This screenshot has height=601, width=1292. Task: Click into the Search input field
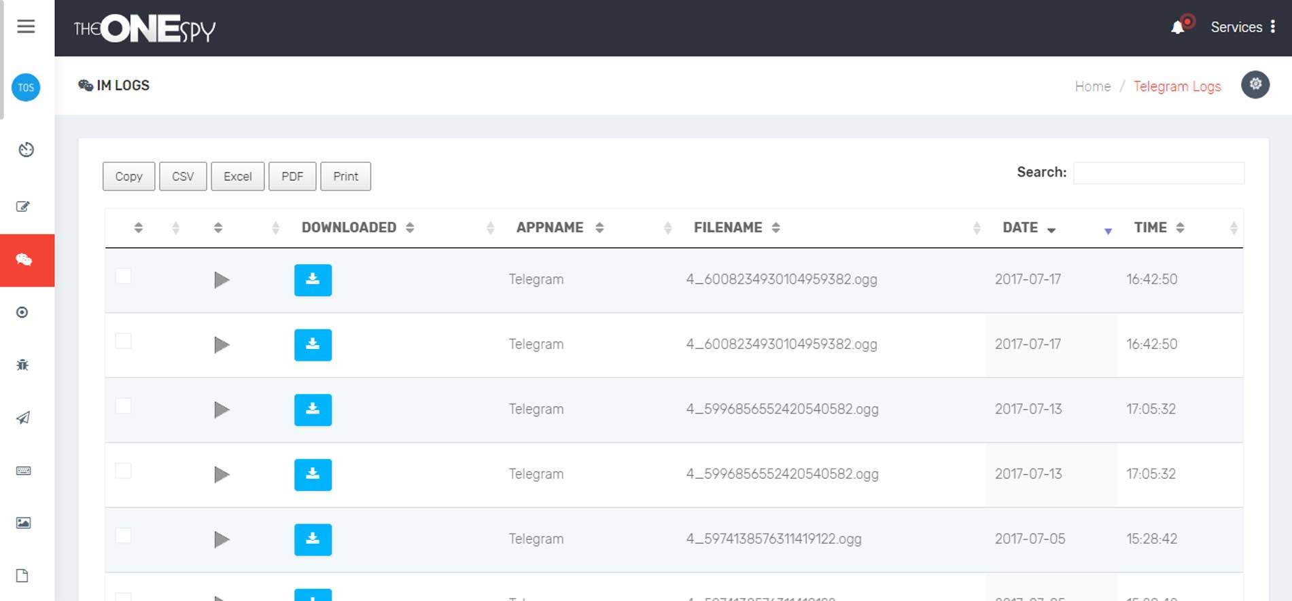[x=1158, y=173]
